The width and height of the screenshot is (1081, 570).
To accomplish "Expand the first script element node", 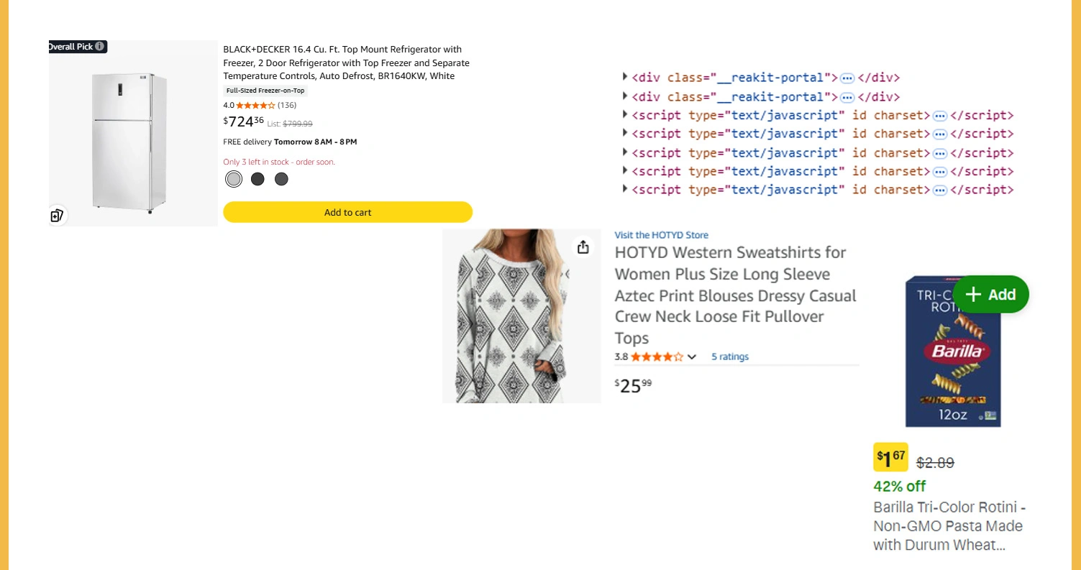I will (x=624, y=115).
